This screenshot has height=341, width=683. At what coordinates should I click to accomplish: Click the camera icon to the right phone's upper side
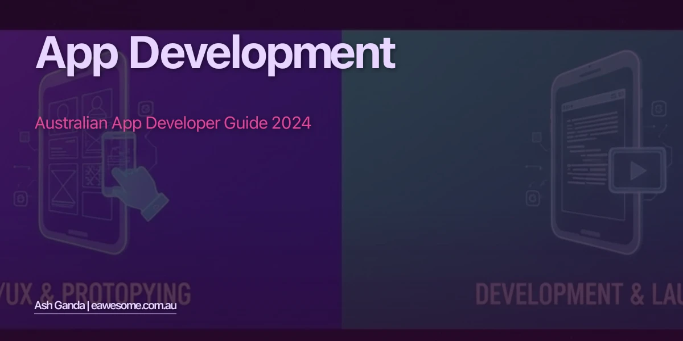658,108
